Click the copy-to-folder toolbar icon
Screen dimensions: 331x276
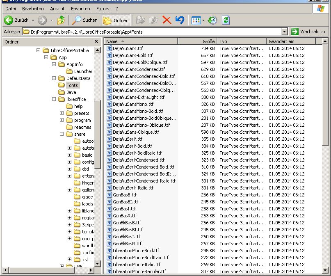coord(153,20)
